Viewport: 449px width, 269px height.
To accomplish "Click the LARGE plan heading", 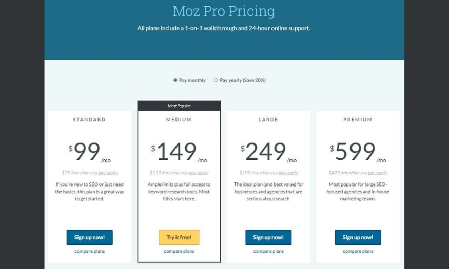I will [268, 120].
